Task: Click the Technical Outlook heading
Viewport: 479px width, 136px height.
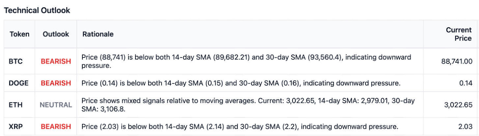Action: [37, 11]
